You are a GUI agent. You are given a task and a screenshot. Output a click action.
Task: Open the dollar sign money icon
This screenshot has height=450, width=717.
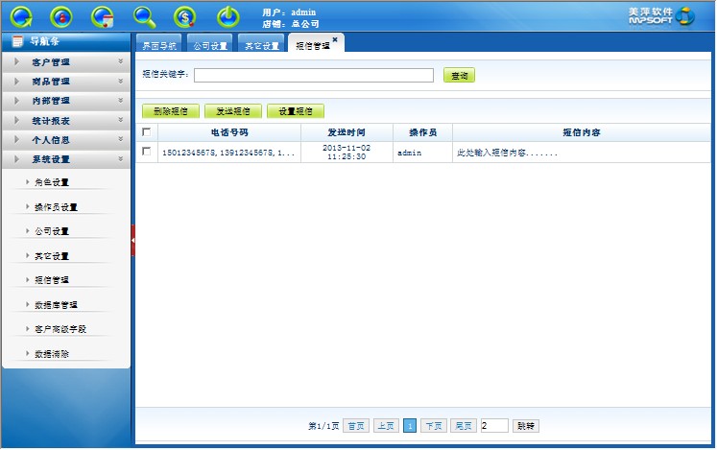pyautogui.click(x=185, y=16)
